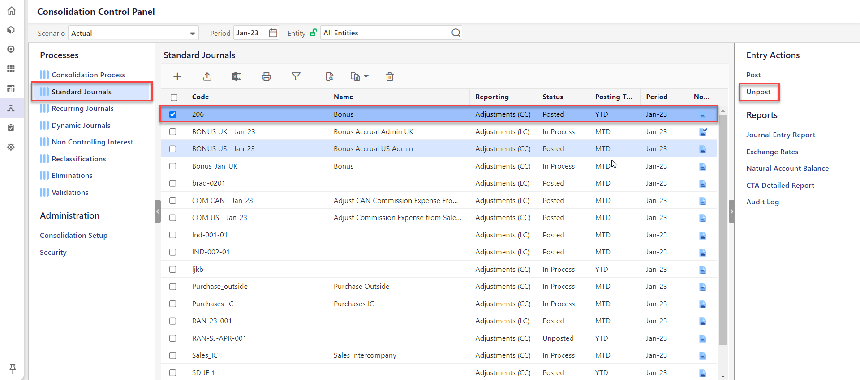Open Eliminations process

point(72,175)
